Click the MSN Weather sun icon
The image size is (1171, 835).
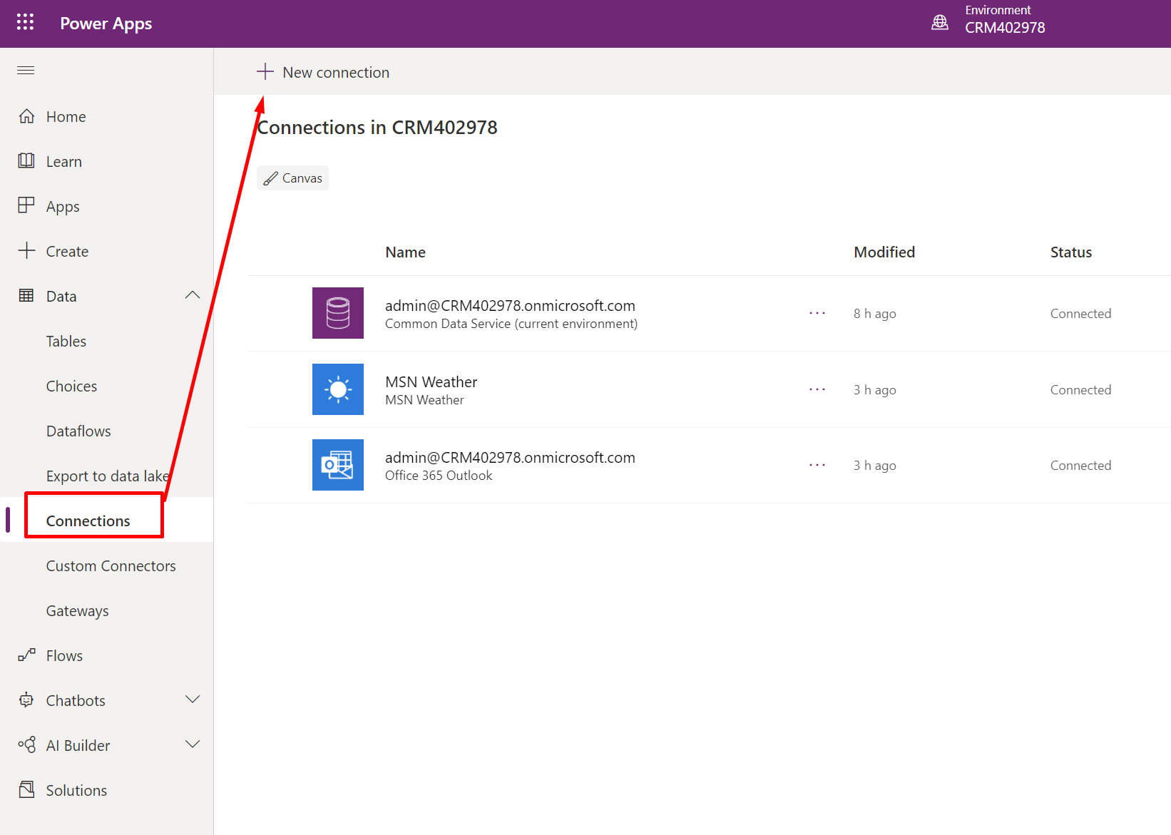(338, 389)
